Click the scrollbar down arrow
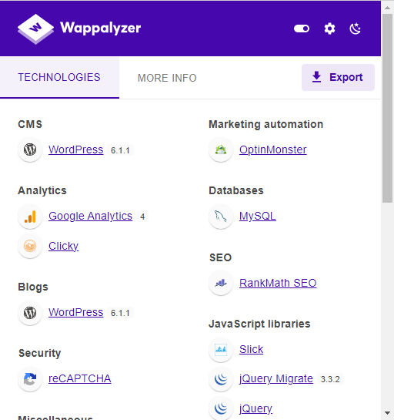 tap(387, 413)
